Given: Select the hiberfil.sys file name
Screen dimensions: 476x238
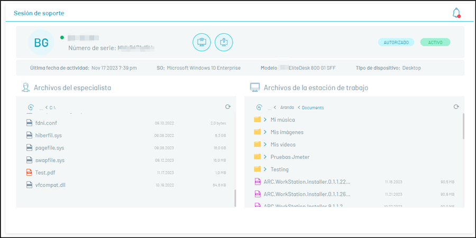Looking at the screenshot, I should coord(48,135).
